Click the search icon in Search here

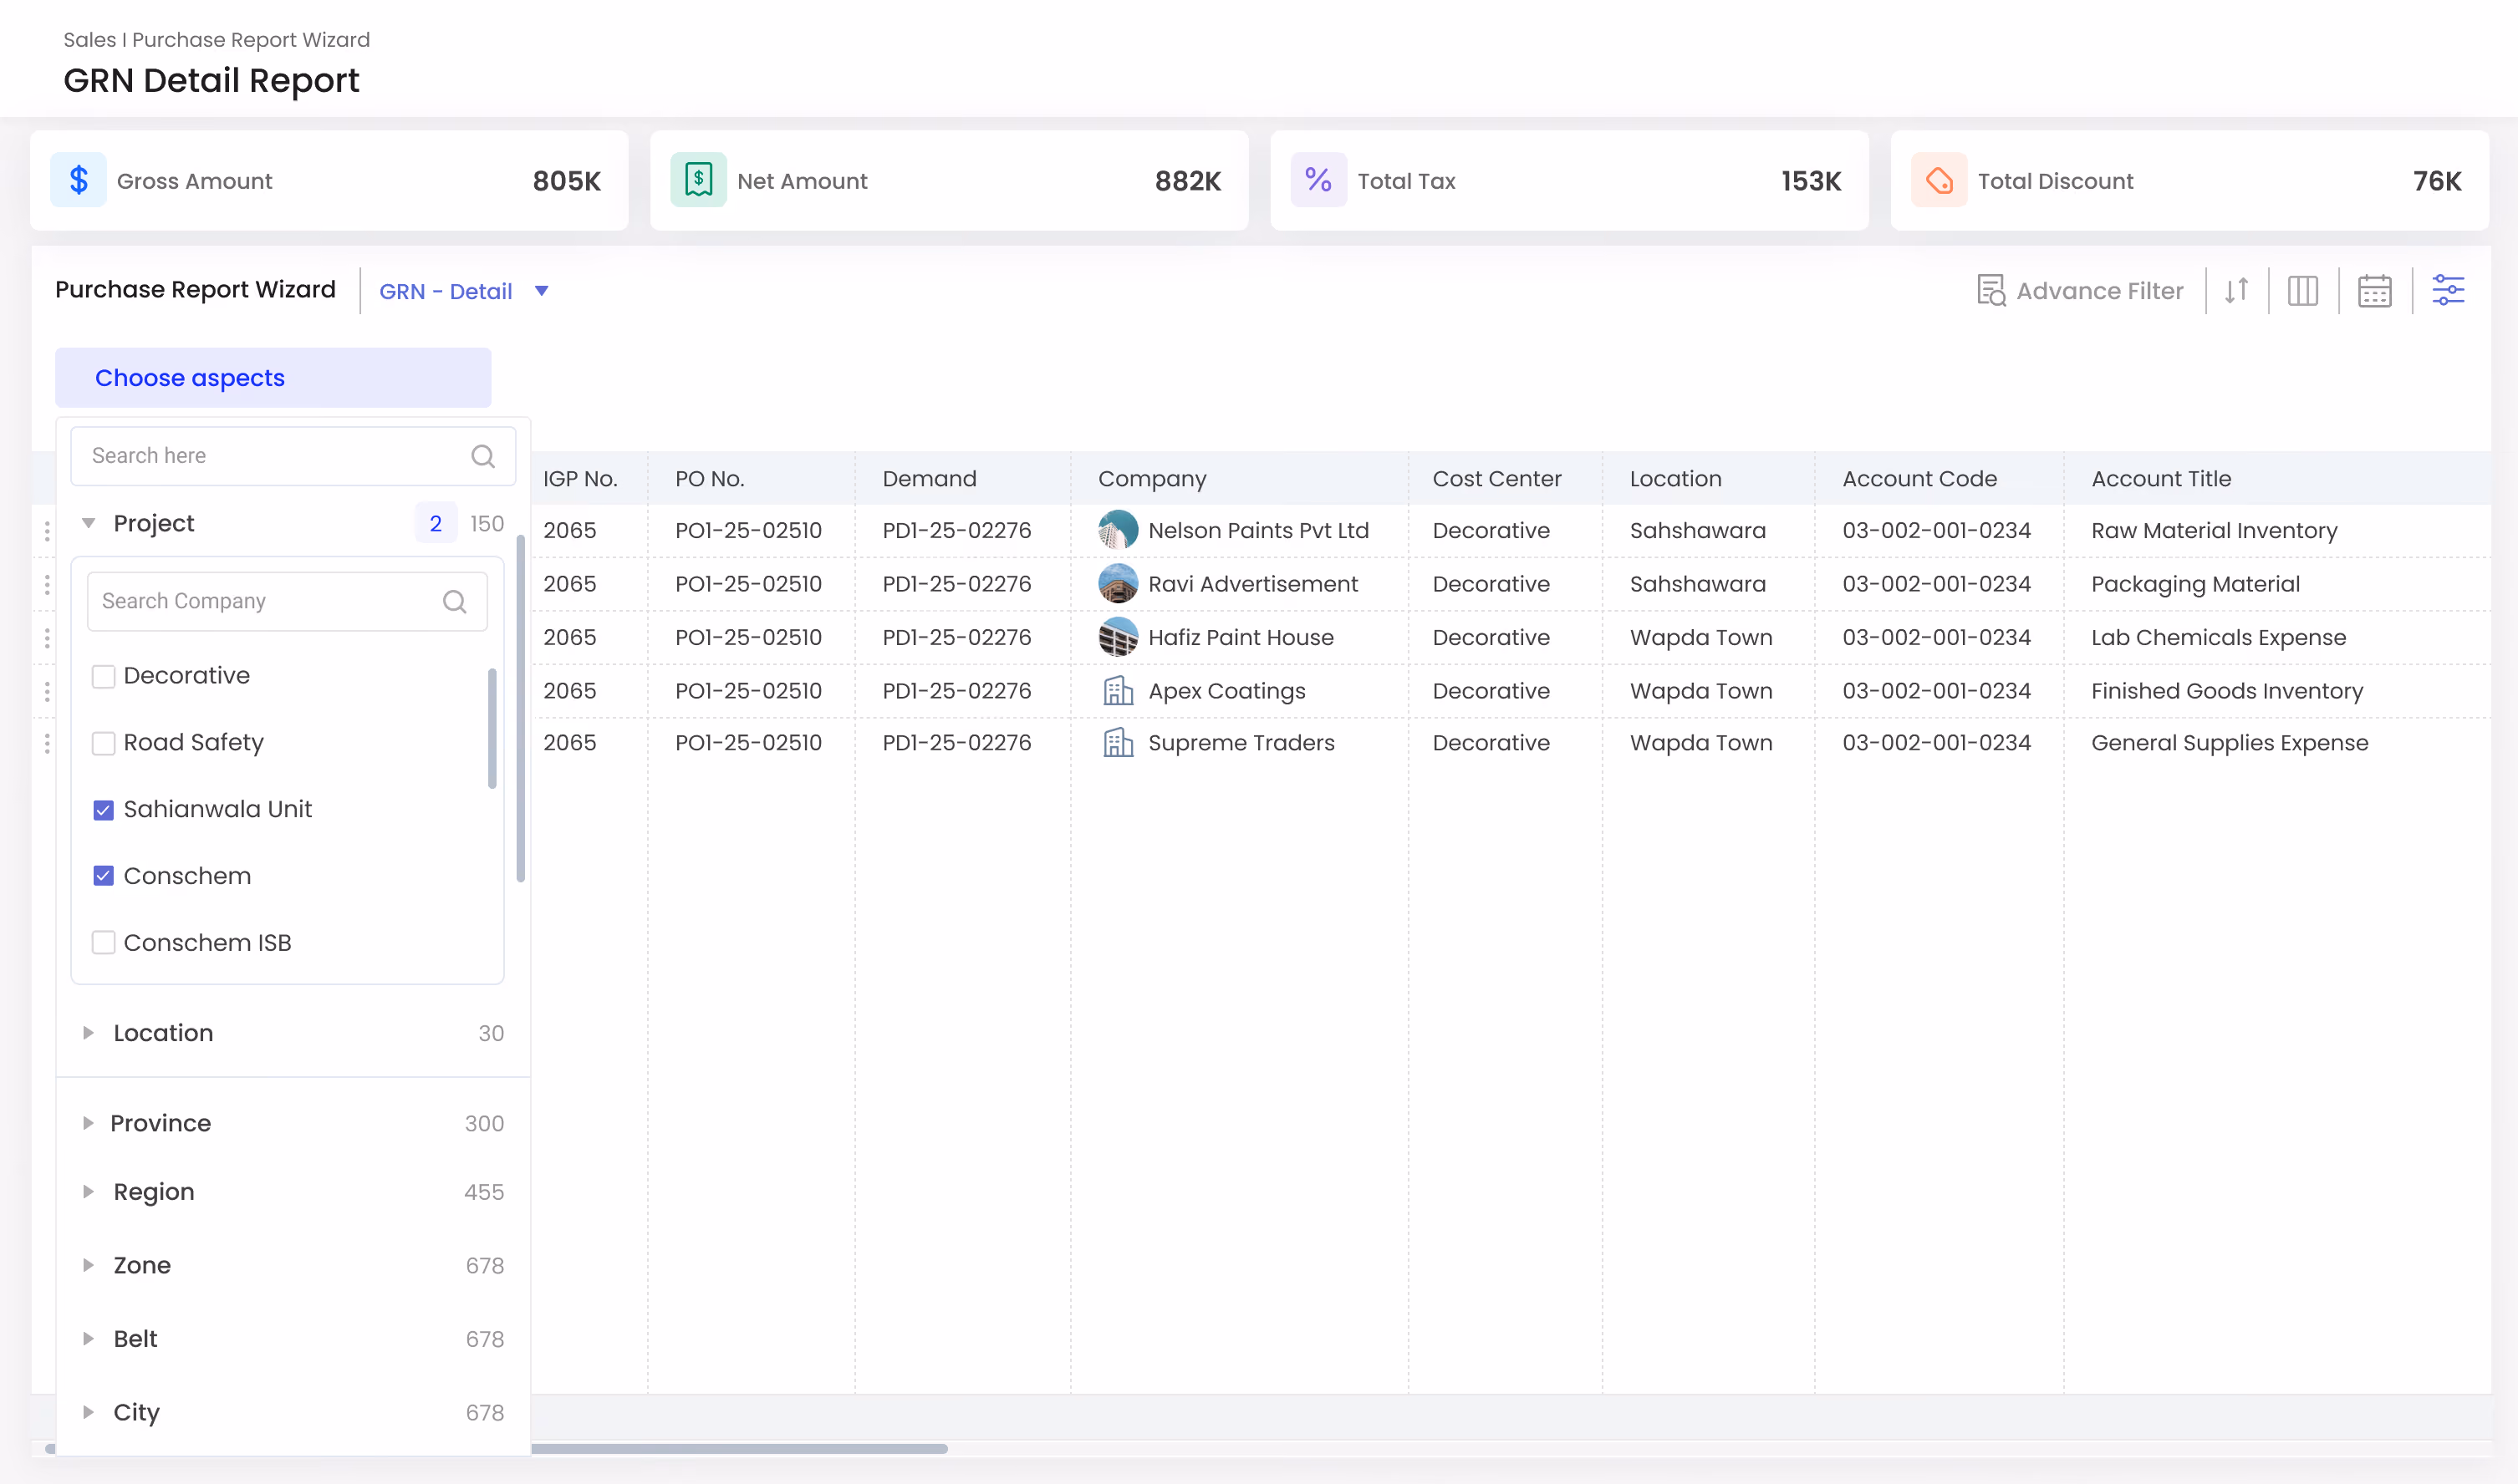483,456
